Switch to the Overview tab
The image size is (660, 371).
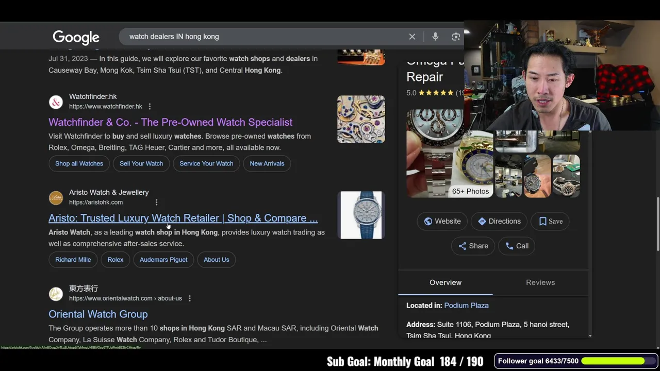point(445,282)
